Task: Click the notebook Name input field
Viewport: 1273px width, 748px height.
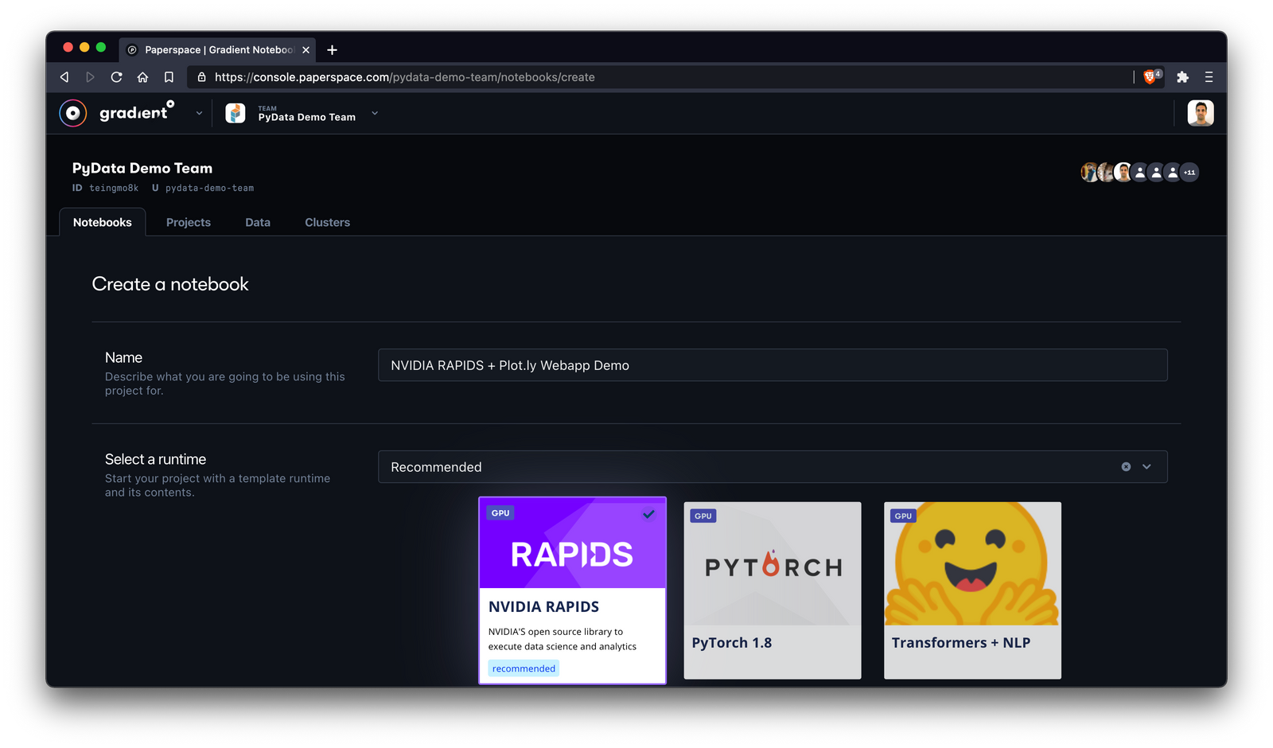Action: [772, 365]
